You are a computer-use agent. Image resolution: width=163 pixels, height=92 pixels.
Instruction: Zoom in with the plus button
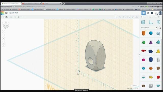click(4, 39)
